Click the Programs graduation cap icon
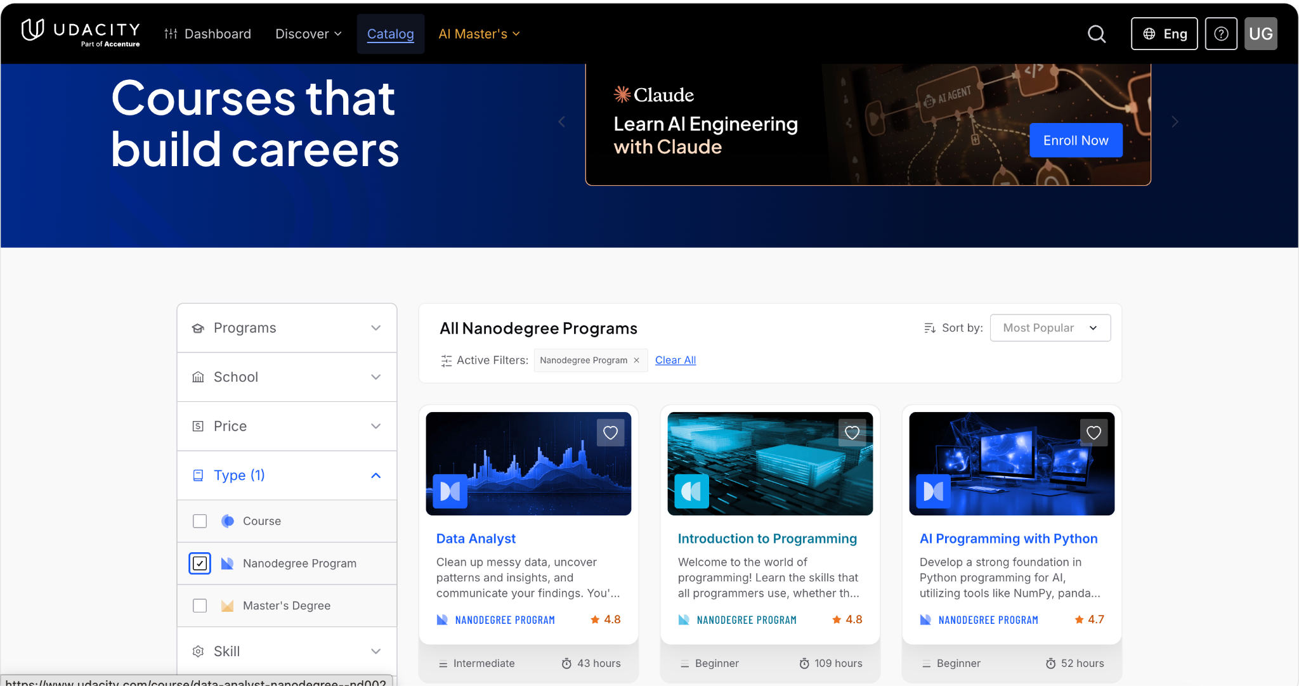This screenshot has height=686, width=1299. pos(198,328)
